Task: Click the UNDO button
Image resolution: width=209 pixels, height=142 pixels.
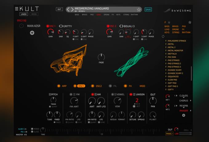Action: coord(24,14)
